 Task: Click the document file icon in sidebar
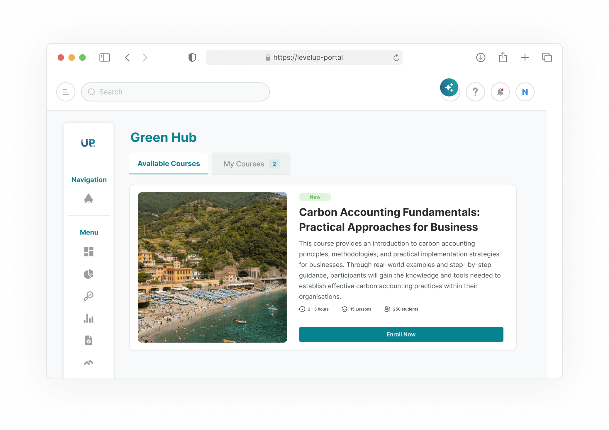coord(89,340)
